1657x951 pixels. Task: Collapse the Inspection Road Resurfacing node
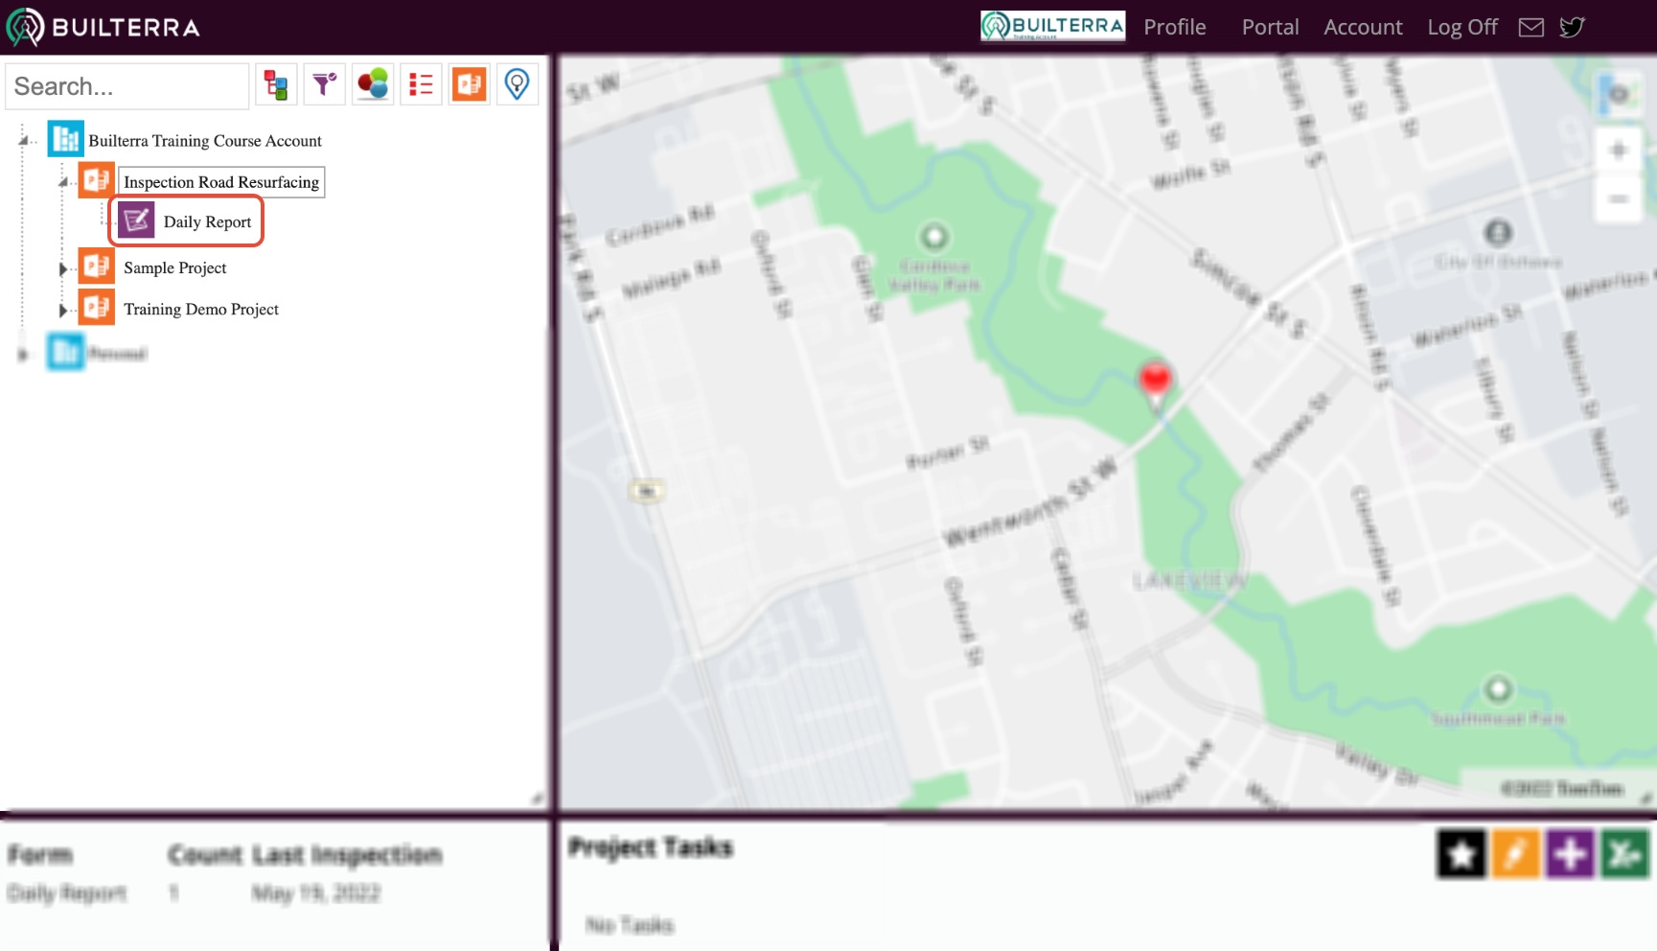63,182
